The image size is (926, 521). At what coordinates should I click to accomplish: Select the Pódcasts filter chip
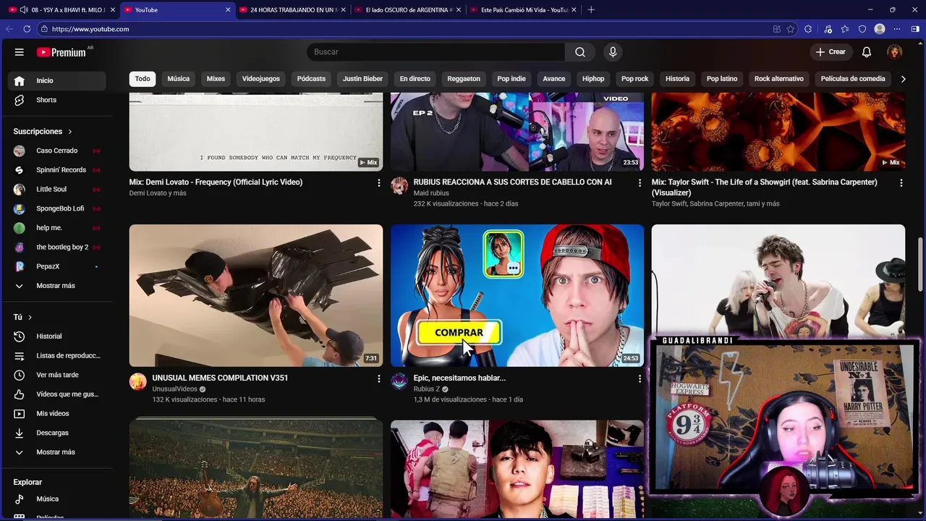311,79
